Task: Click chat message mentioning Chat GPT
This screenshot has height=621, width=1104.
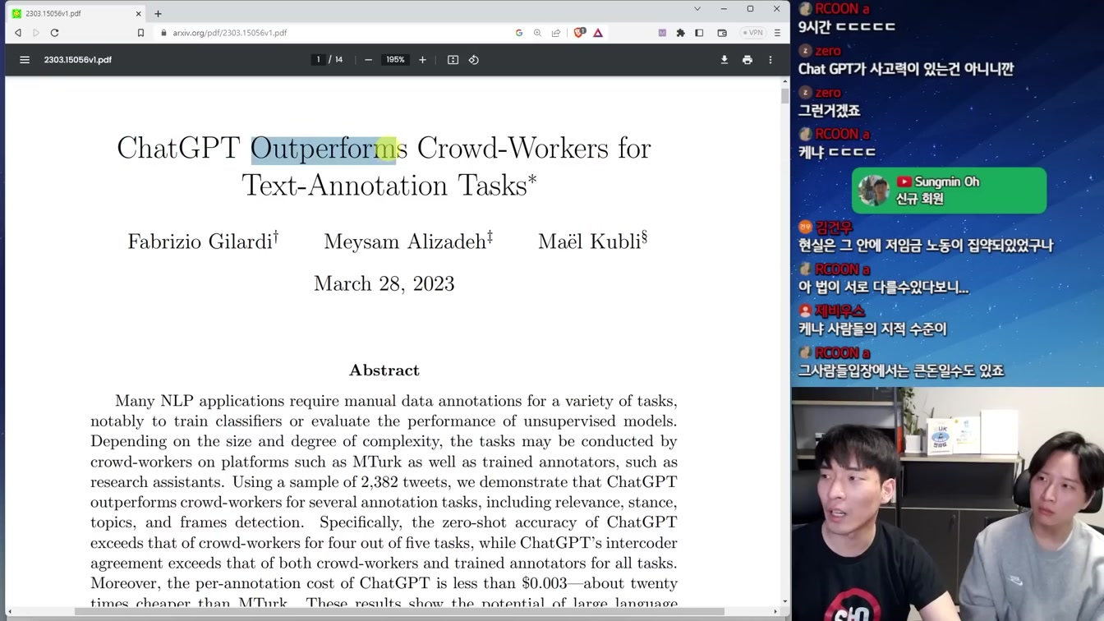Action: tap(905, 69)
